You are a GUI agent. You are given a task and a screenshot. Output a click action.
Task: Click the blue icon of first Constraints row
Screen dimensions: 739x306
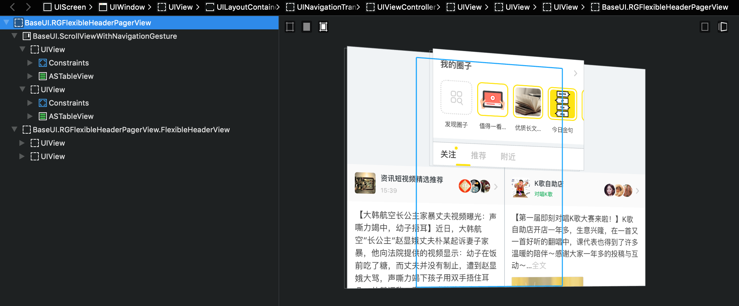coord(43,63)
